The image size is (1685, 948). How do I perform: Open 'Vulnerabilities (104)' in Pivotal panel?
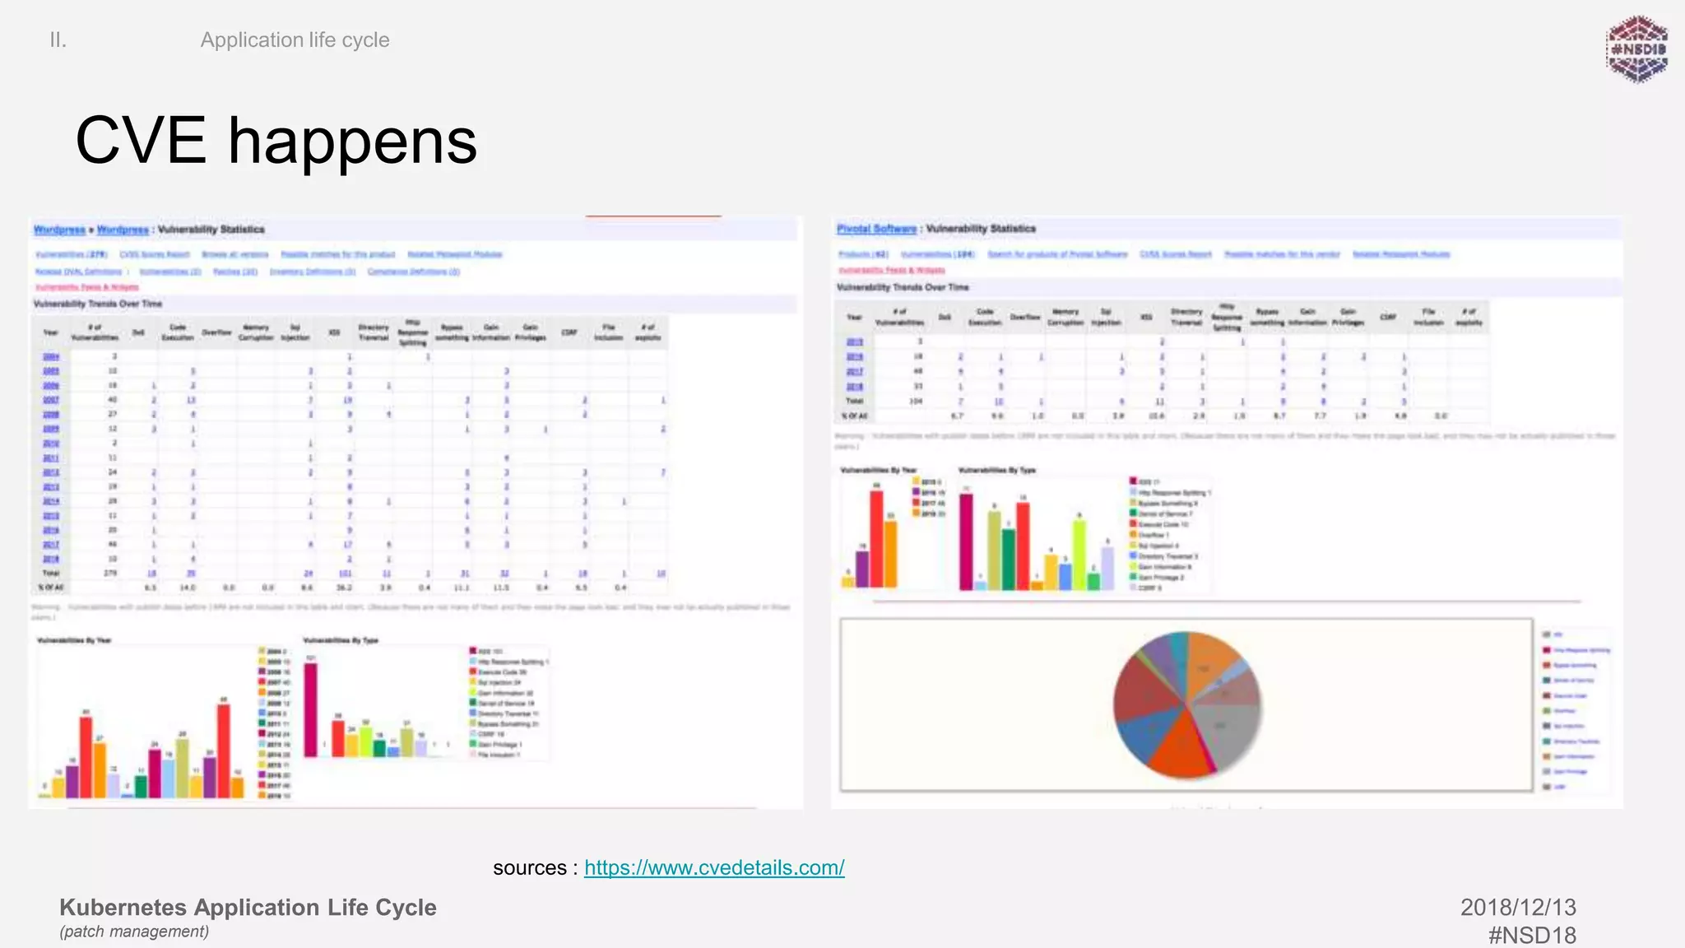tap(938, 254)
